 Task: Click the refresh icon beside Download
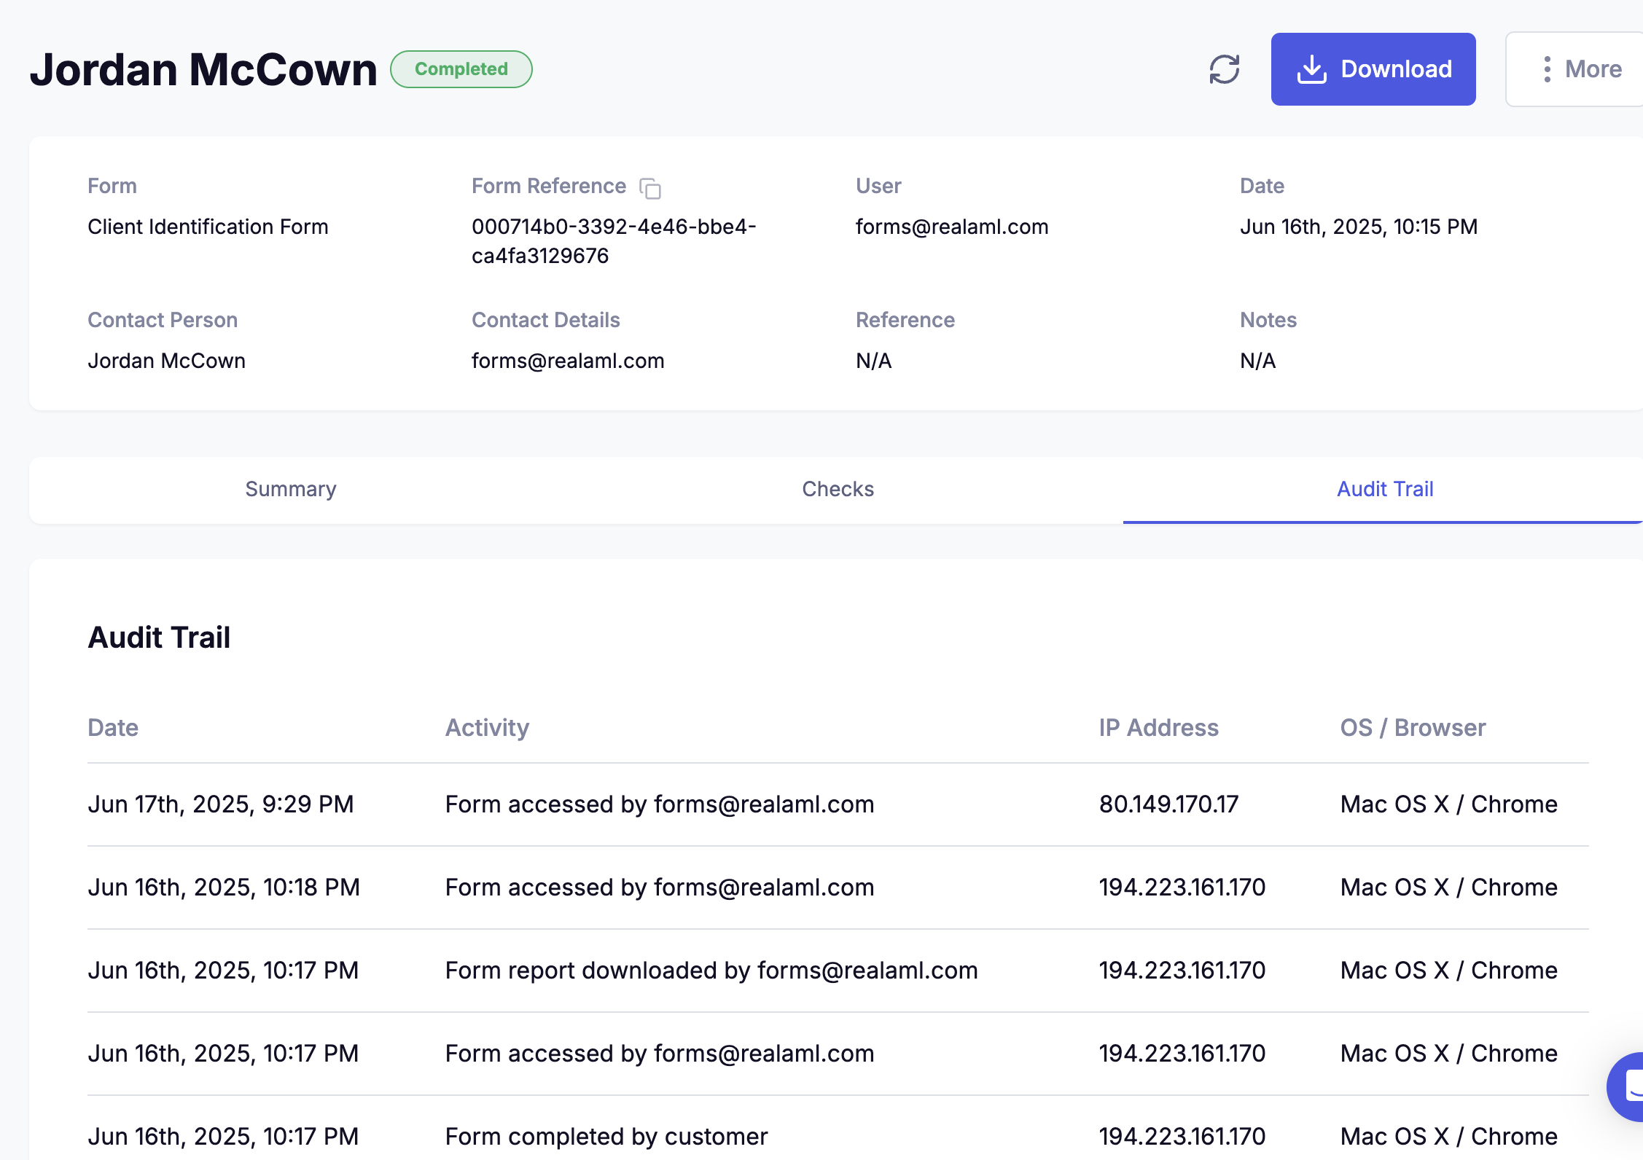point(1224,69)
